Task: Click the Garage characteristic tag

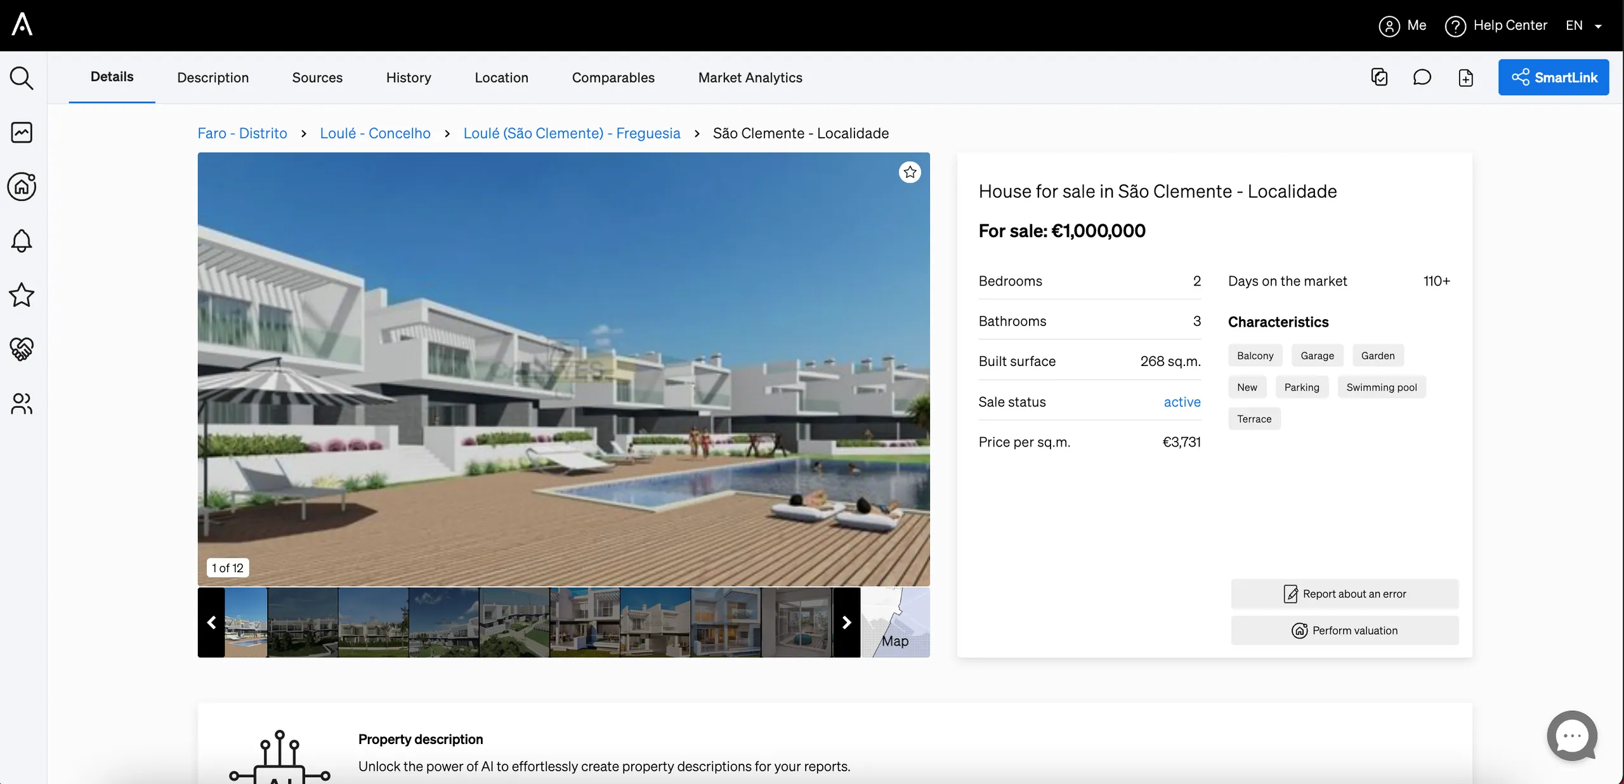Action: [x=1317, y=356]
